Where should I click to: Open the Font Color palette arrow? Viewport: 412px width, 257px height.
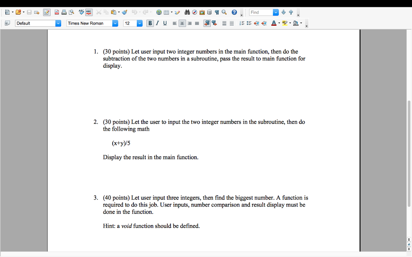click(279, 23)
